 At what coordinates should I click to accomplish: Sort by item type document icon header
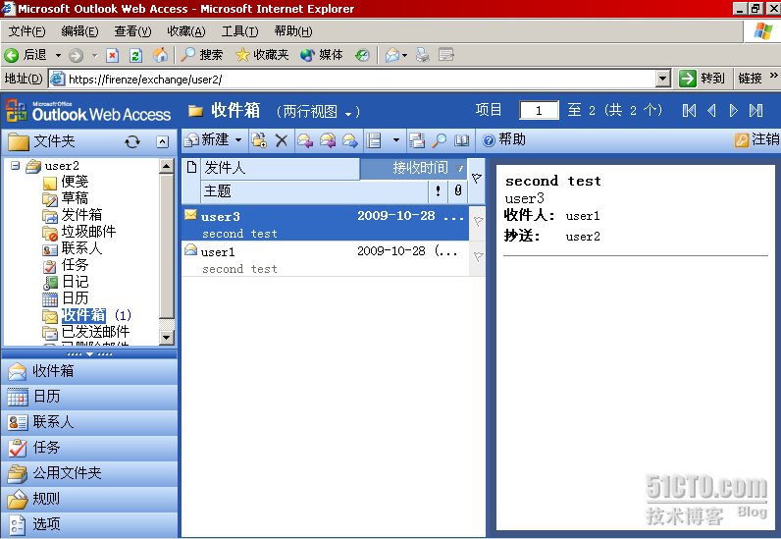pos(191,168)
